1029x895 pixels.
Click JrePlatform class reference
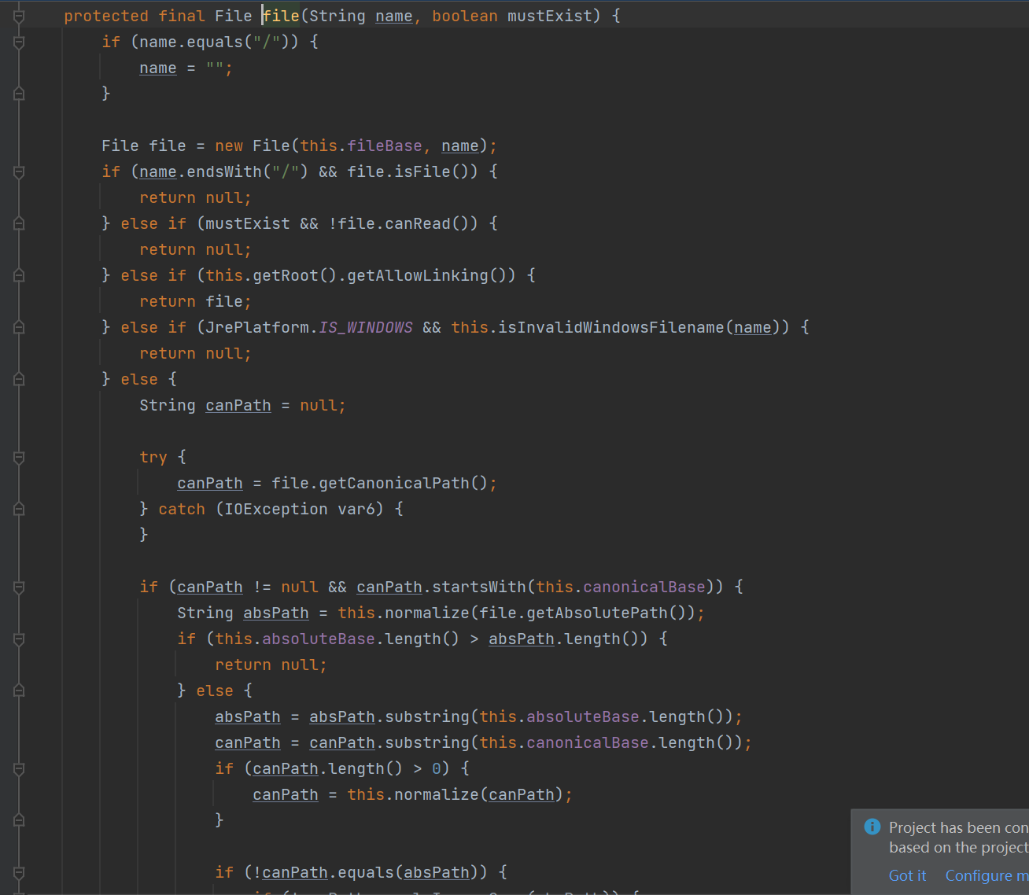[x=257, y=327]
